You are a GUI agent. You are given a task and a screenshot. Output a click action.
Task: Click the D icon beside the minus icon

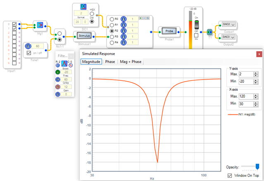pyautogui.click(x=148, y=18)
